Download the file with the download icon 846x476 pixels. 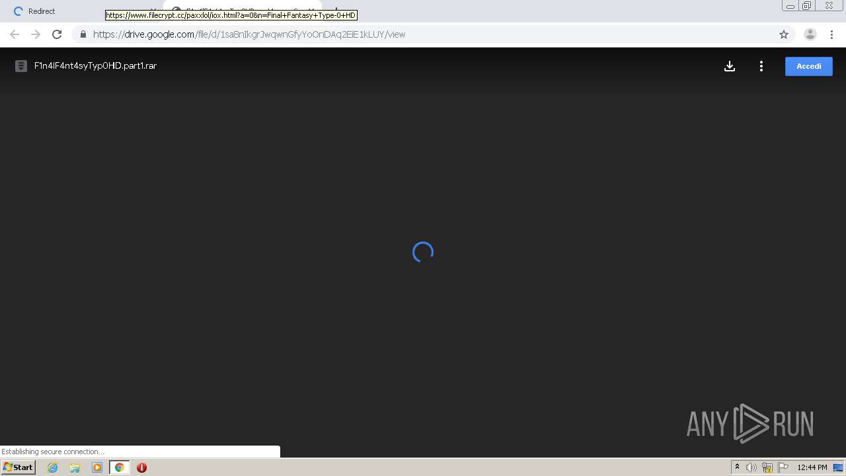click(730, 66)
